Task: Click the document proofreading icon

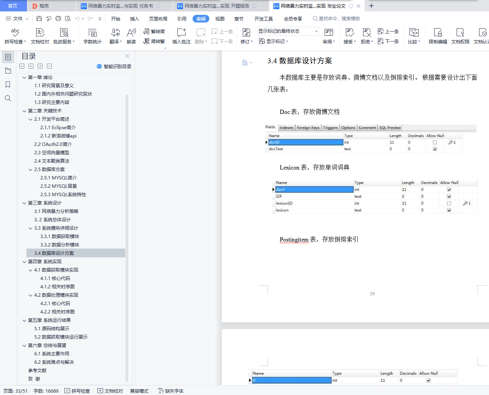Action: point(40,36)
